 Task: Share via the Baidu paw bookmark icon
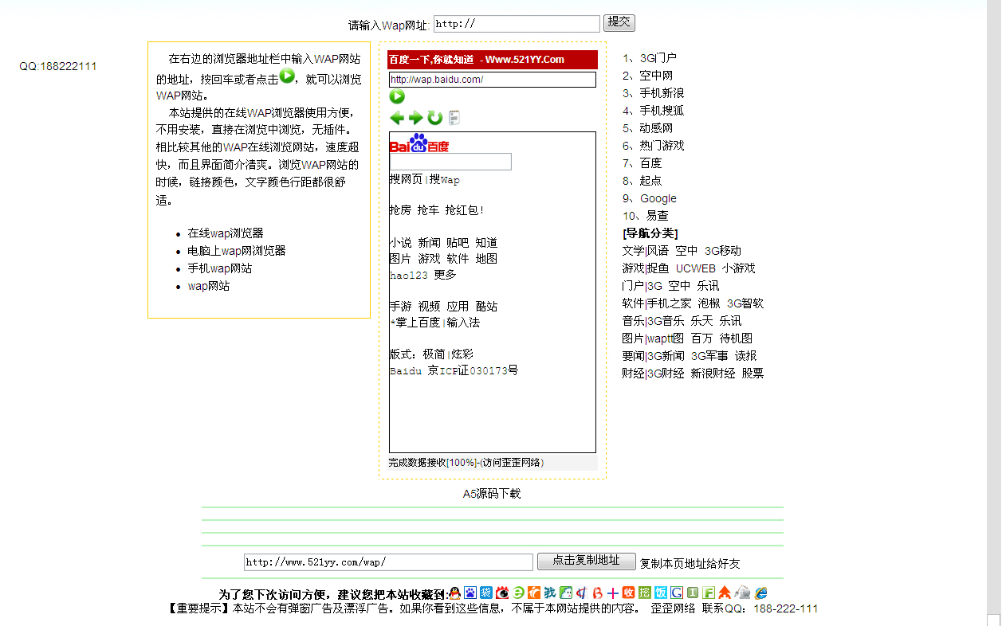470,593
